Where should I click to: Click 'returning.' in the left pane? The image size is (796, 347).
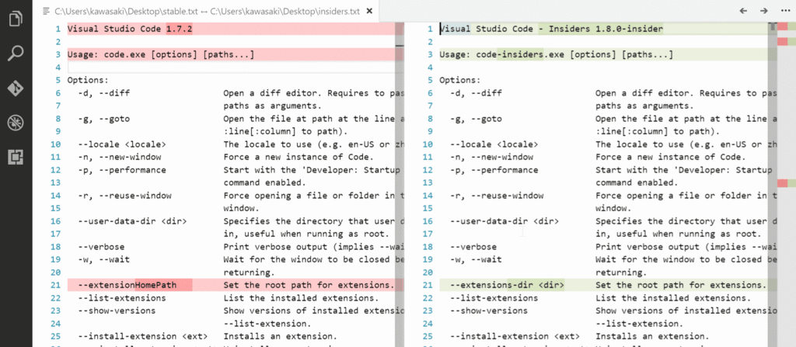pyautogui.click(x=250, y=272)
